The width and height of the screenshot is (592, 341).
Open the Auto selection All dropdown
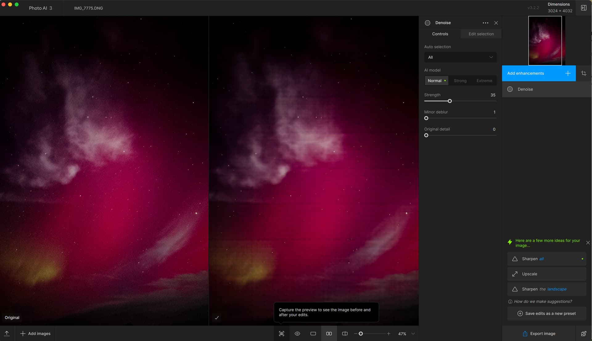460,57
